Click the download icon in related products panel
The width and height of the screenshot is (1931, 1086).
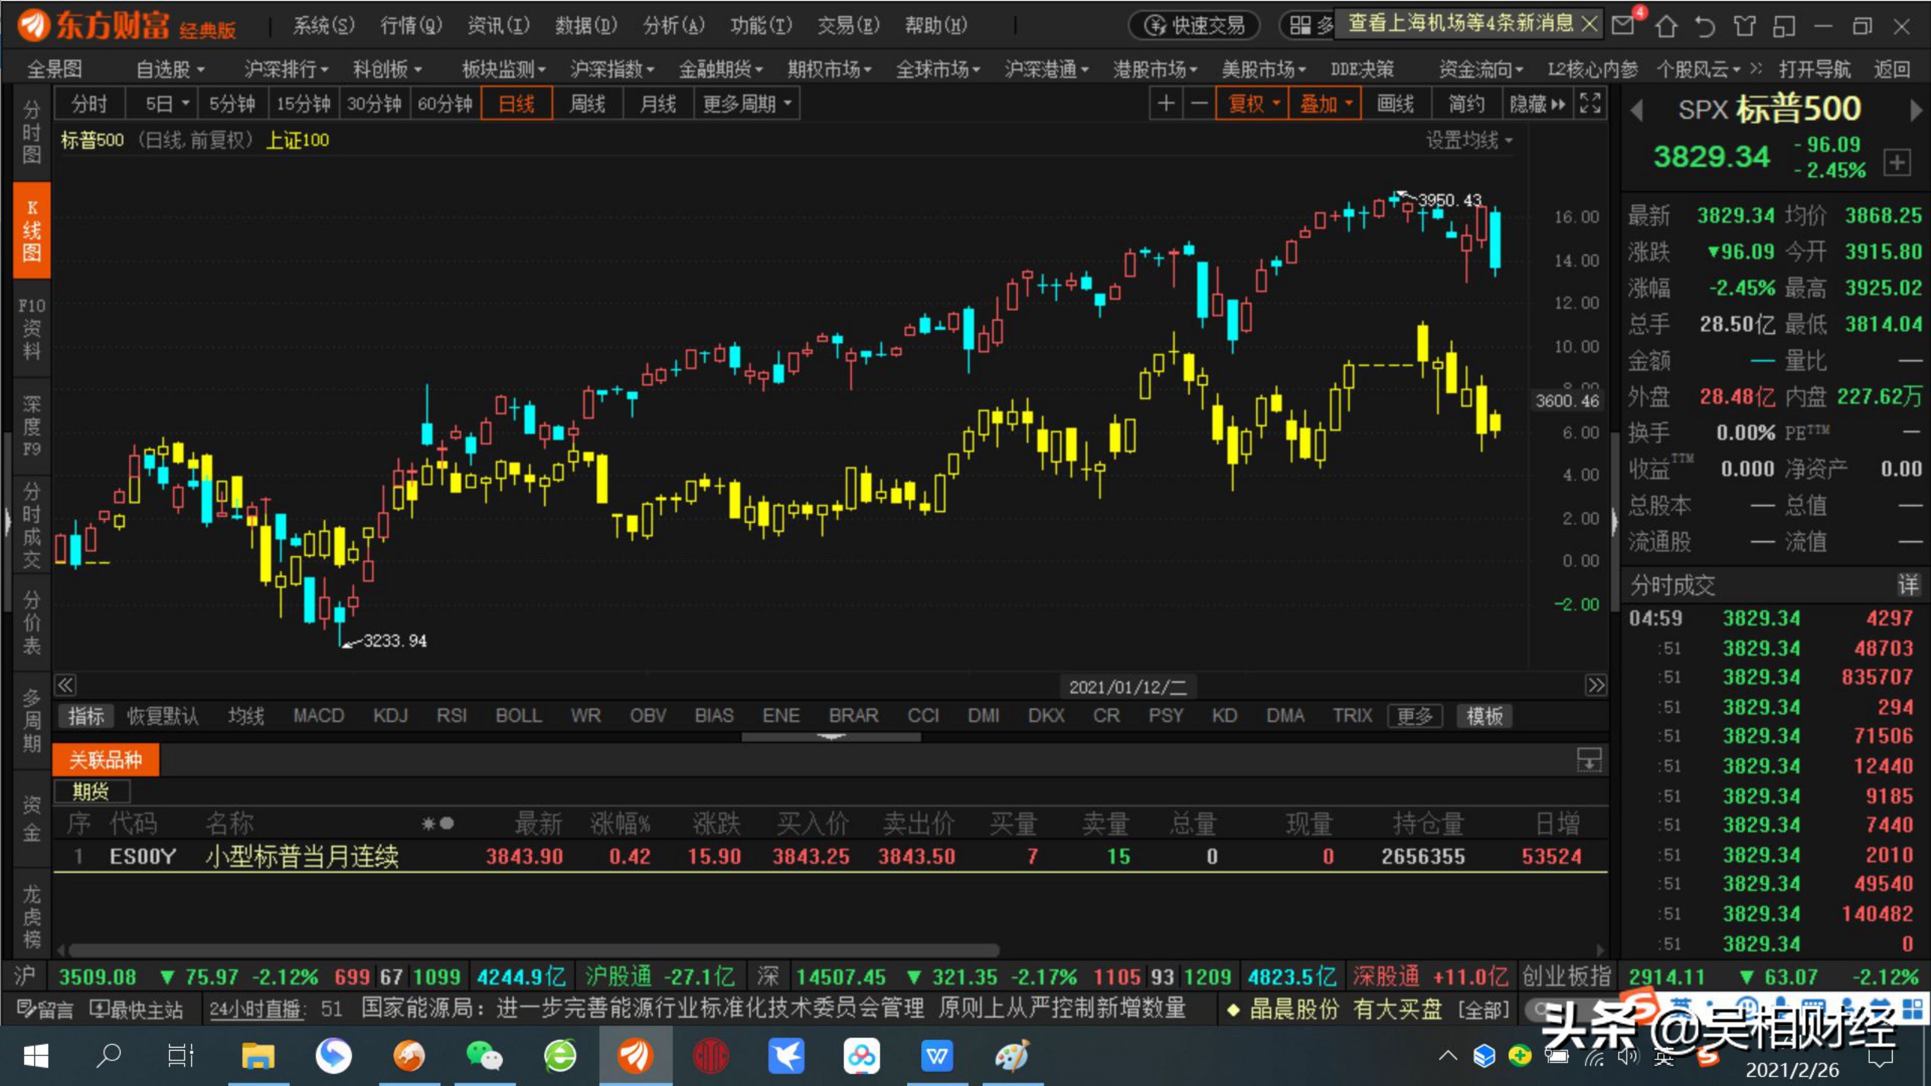tap(1588, 760)
